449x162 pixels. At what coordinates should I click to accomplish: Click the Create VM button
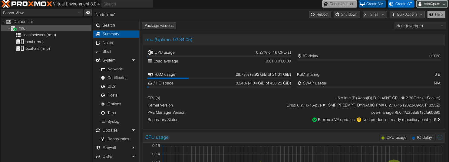point(372,4)
